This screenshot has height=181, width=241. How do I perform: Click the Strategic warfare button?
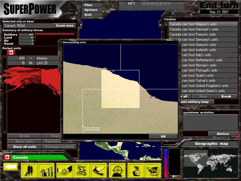point(59,147)
